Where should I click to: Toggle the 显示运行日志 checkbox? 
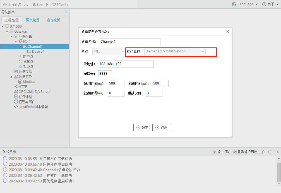[x=235, y=152]
